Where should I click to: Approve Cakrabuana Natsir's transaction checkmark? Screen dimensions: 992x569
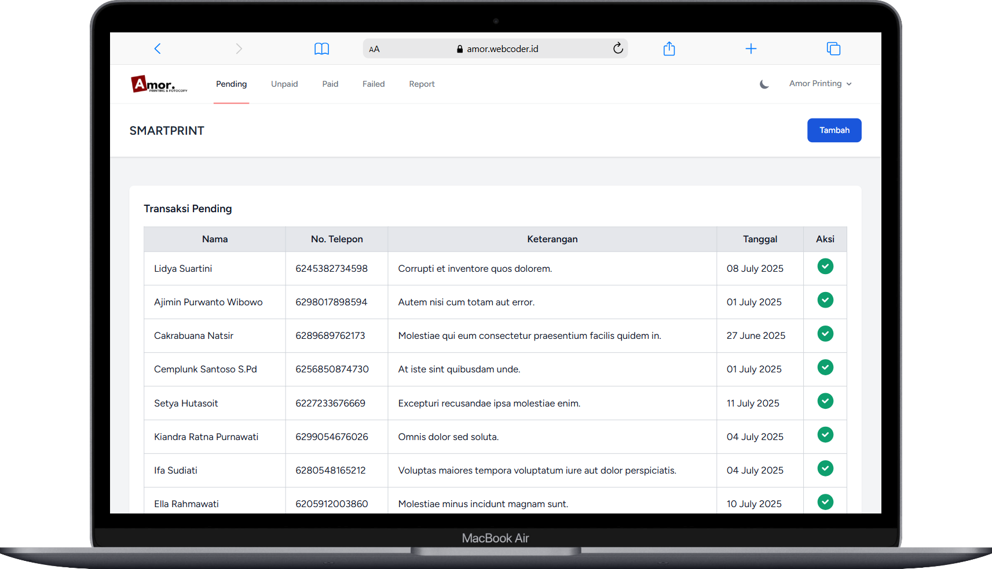[x=825, y=334]
